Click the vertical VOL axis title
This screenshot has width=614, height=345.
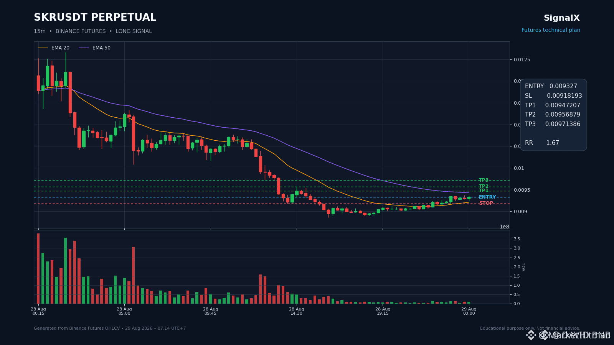tap(524, 267)
